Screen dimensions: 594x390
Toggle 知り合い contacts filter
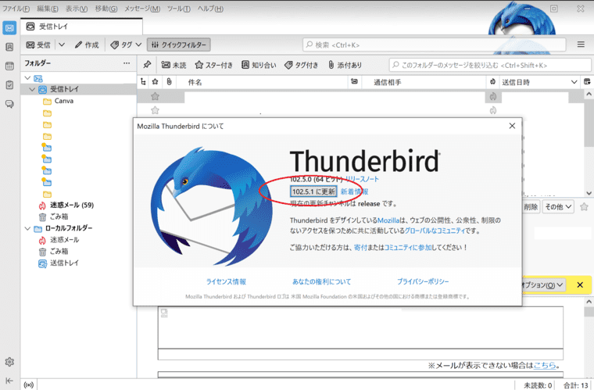click(259, 65)
